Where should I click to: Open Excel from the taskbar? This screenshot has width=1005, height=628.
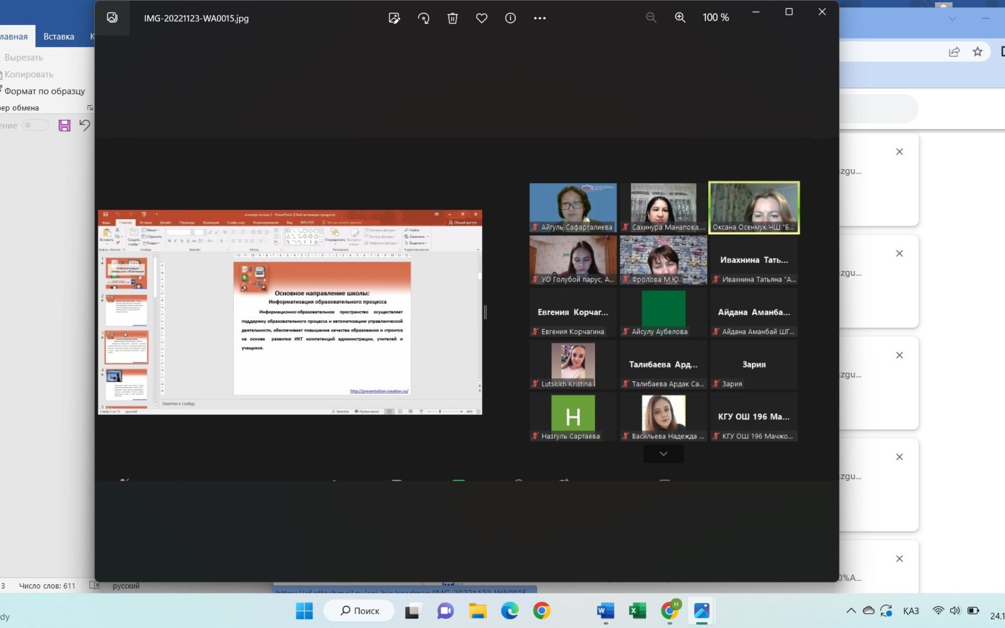(x=637, y=611)
